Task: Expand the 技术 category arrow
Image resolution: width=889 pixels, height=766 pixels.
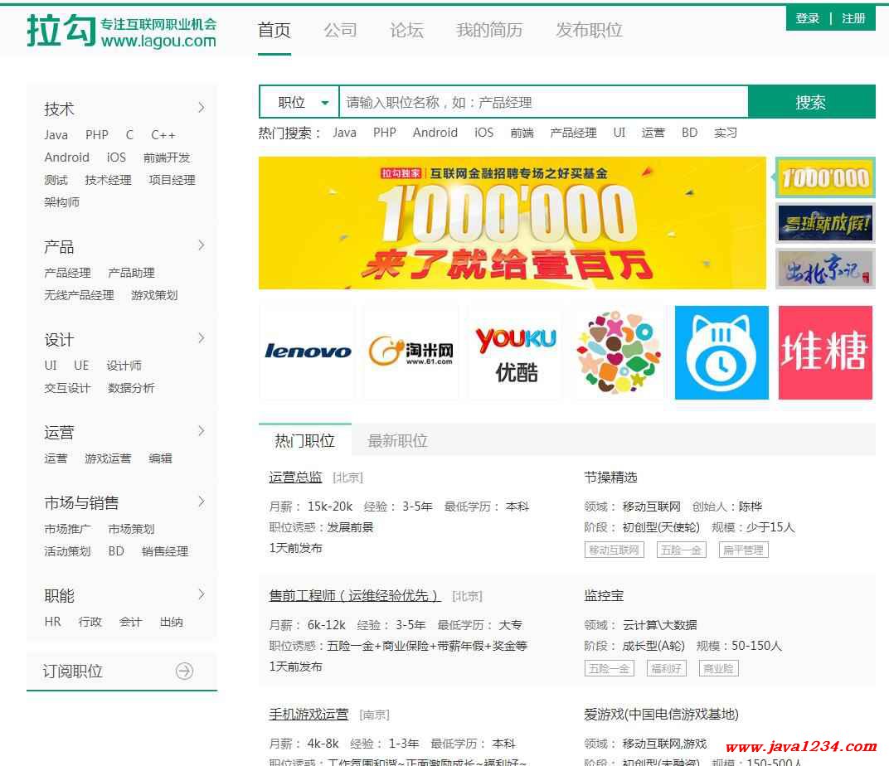Action: pos(202,108)
